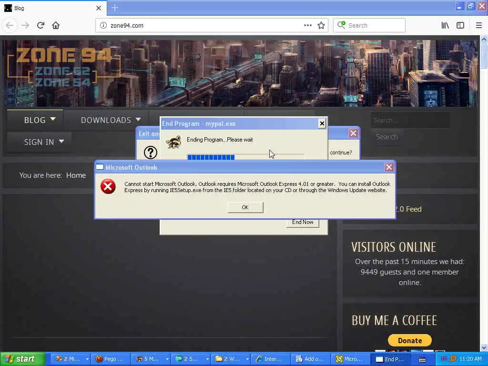Expand the DOWNLOADS dropdown arrow
Viewport: 488px width, 366px height.
click(x=138, y=119)
